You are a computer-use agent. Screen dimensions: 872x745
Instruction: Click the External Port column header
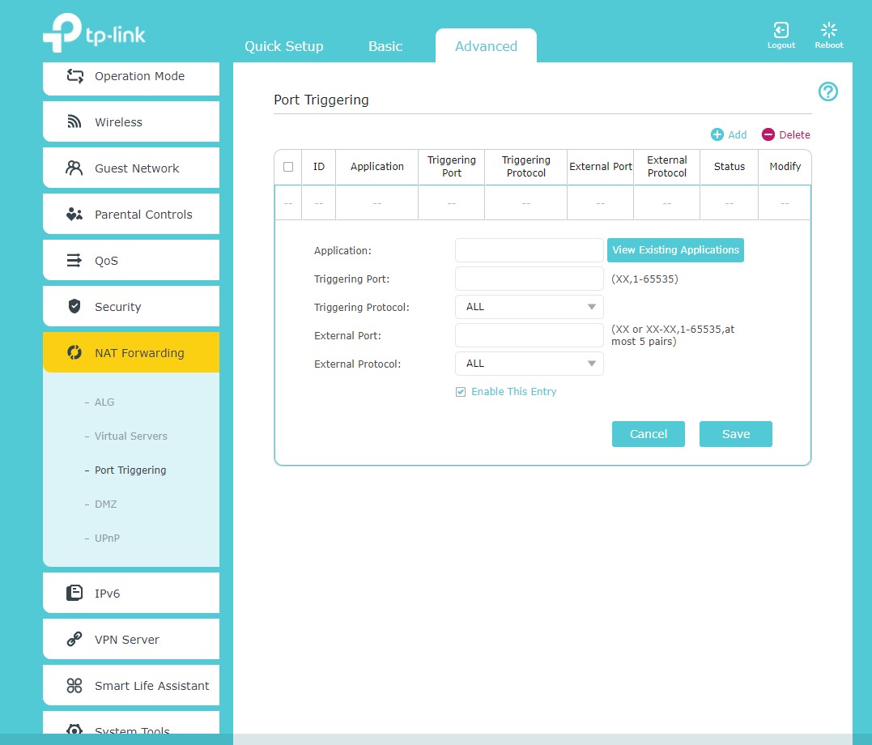(x=600, y=166)
